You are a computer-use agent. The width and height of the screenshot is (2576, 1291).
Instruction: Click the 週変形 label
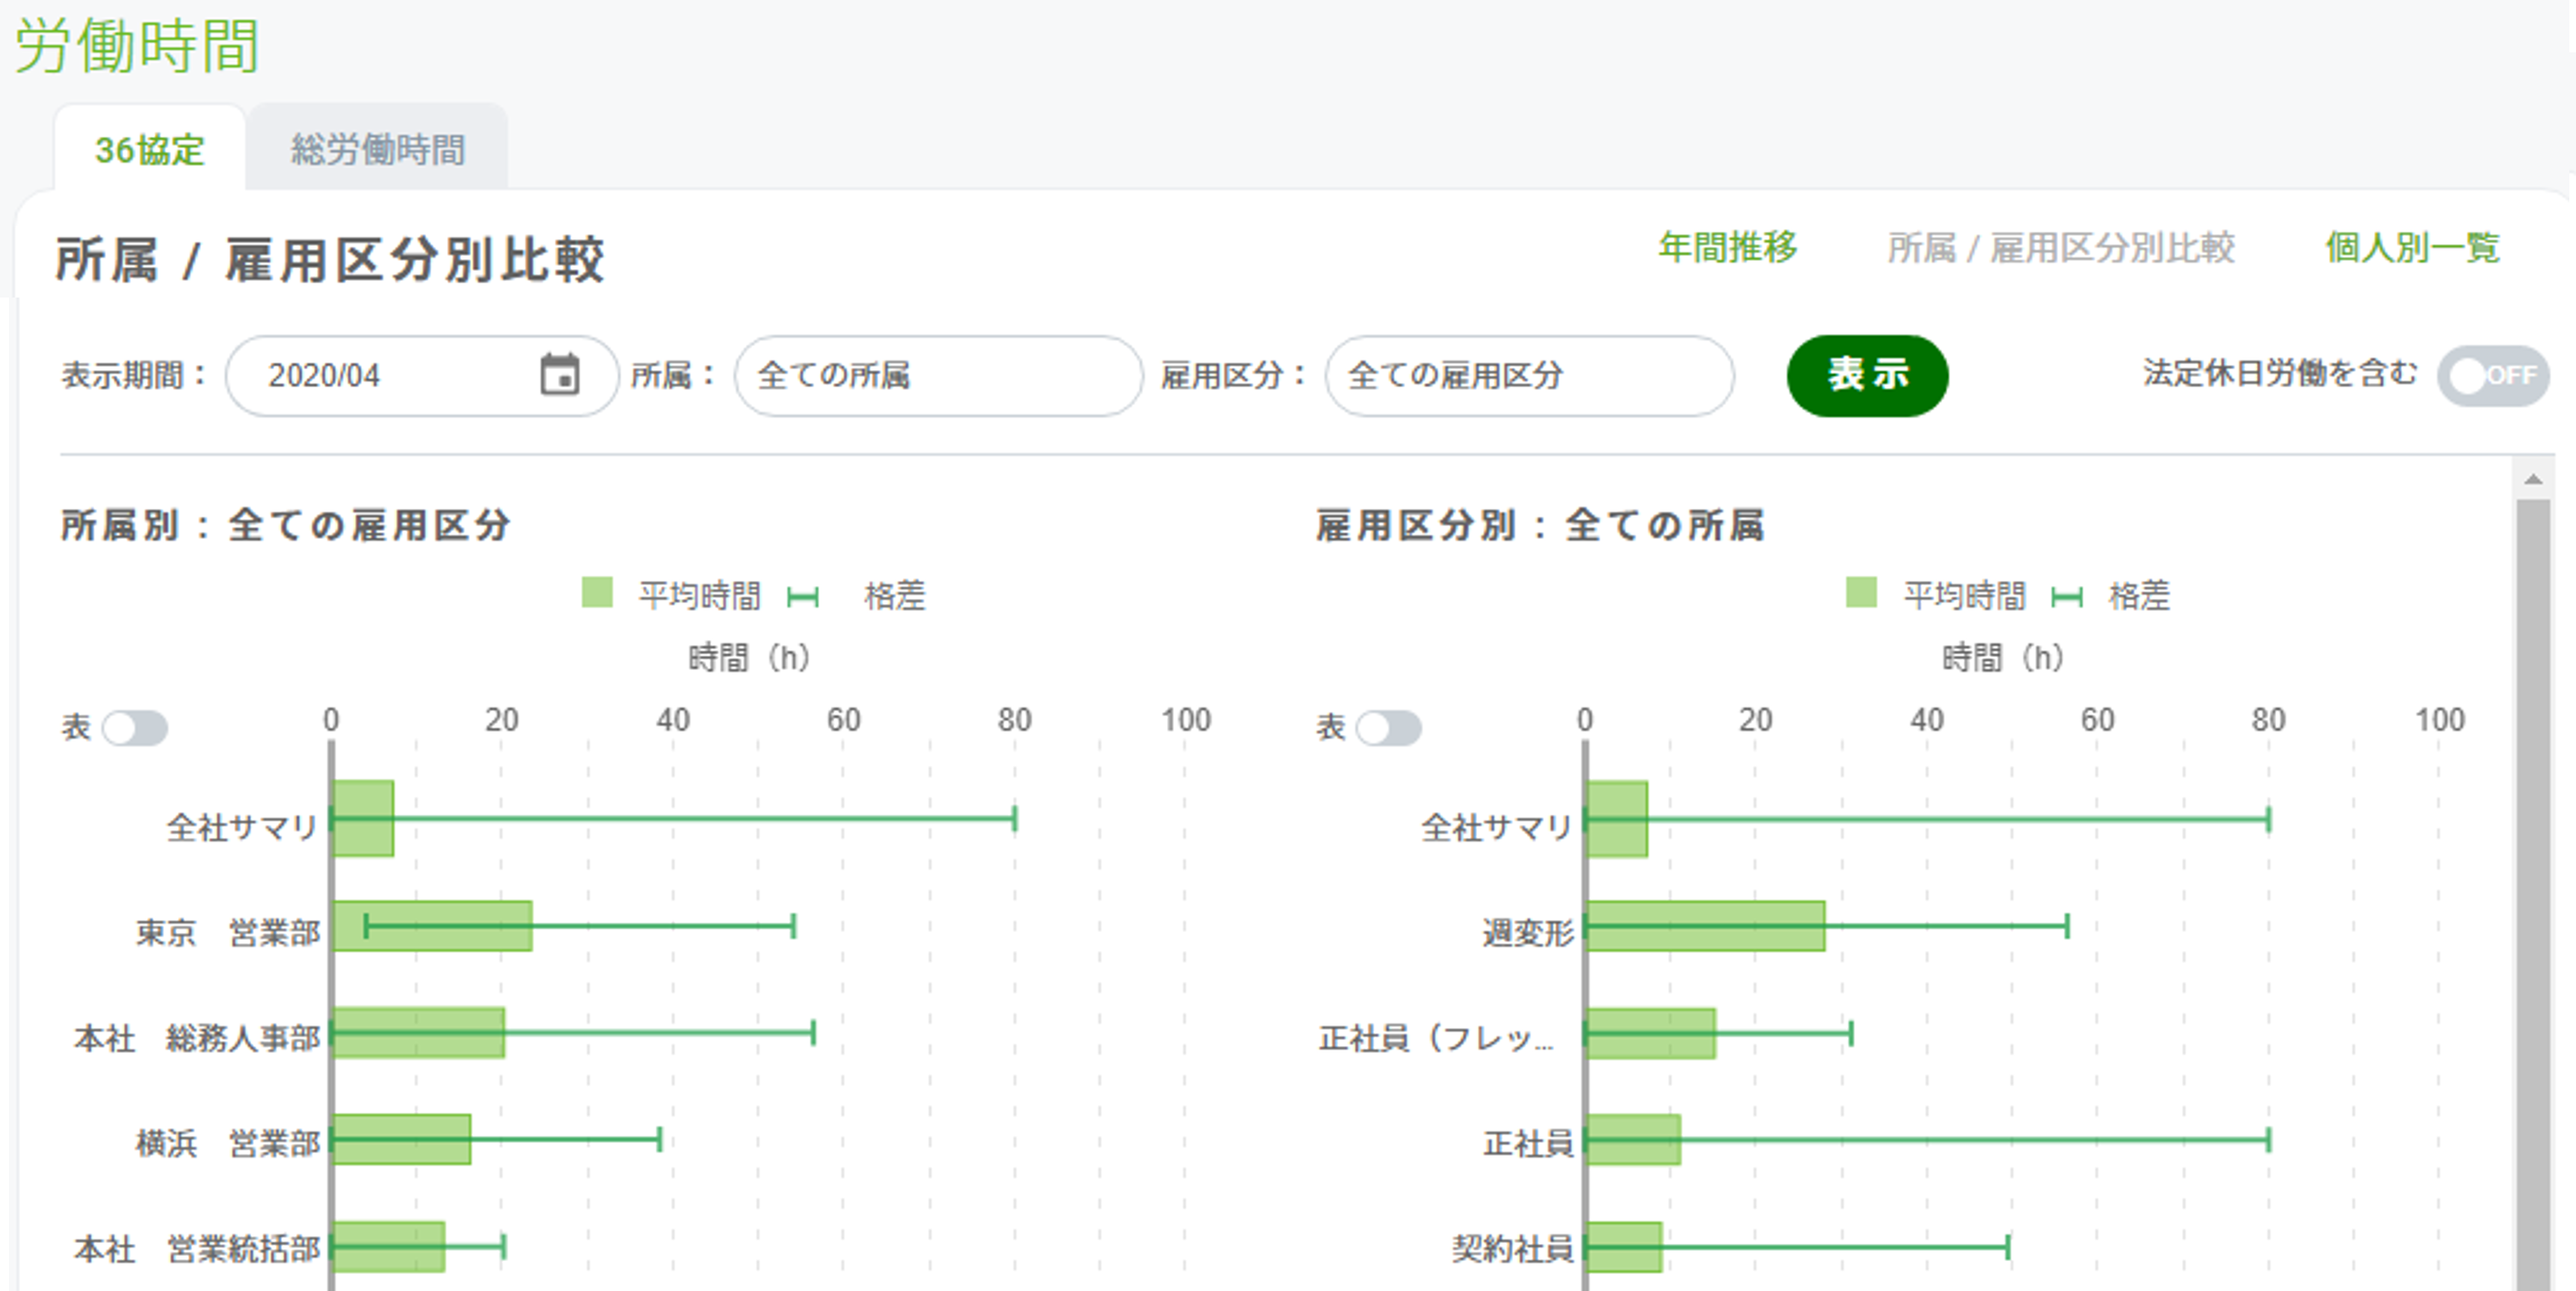(x=1528, y=932)
